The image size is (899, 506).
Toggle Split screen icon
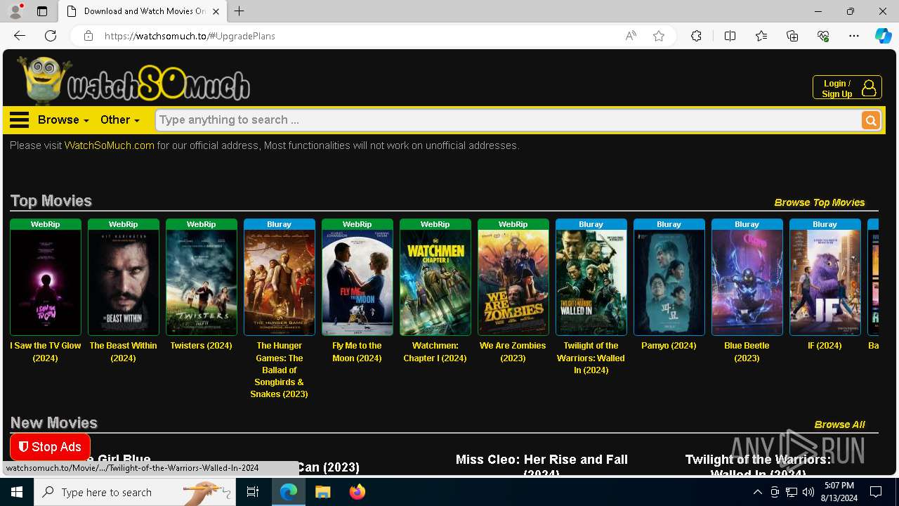tap(730, 36)
